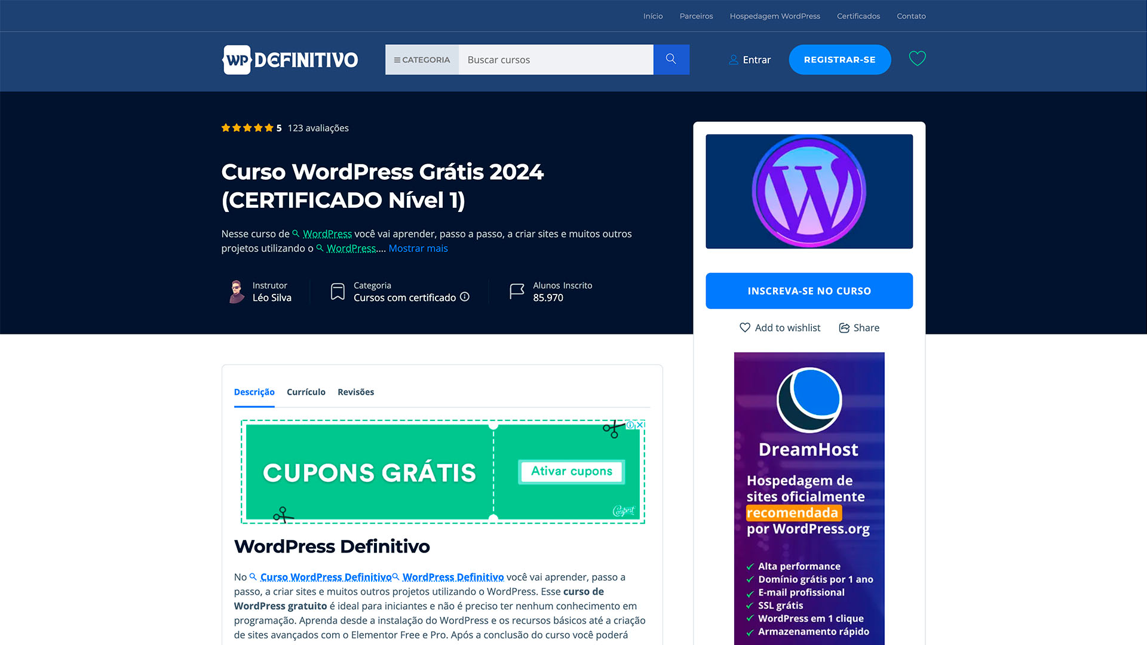
Task: Click the second WordPress link in intro
Action: click(x=351, y=248)
